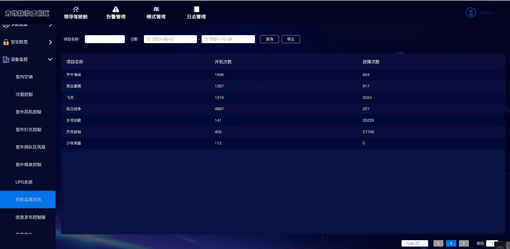The width and height of the screenshot is (510, 249).
Task: Click the 设备监控 building icon
Action: (x=6, y=60)
